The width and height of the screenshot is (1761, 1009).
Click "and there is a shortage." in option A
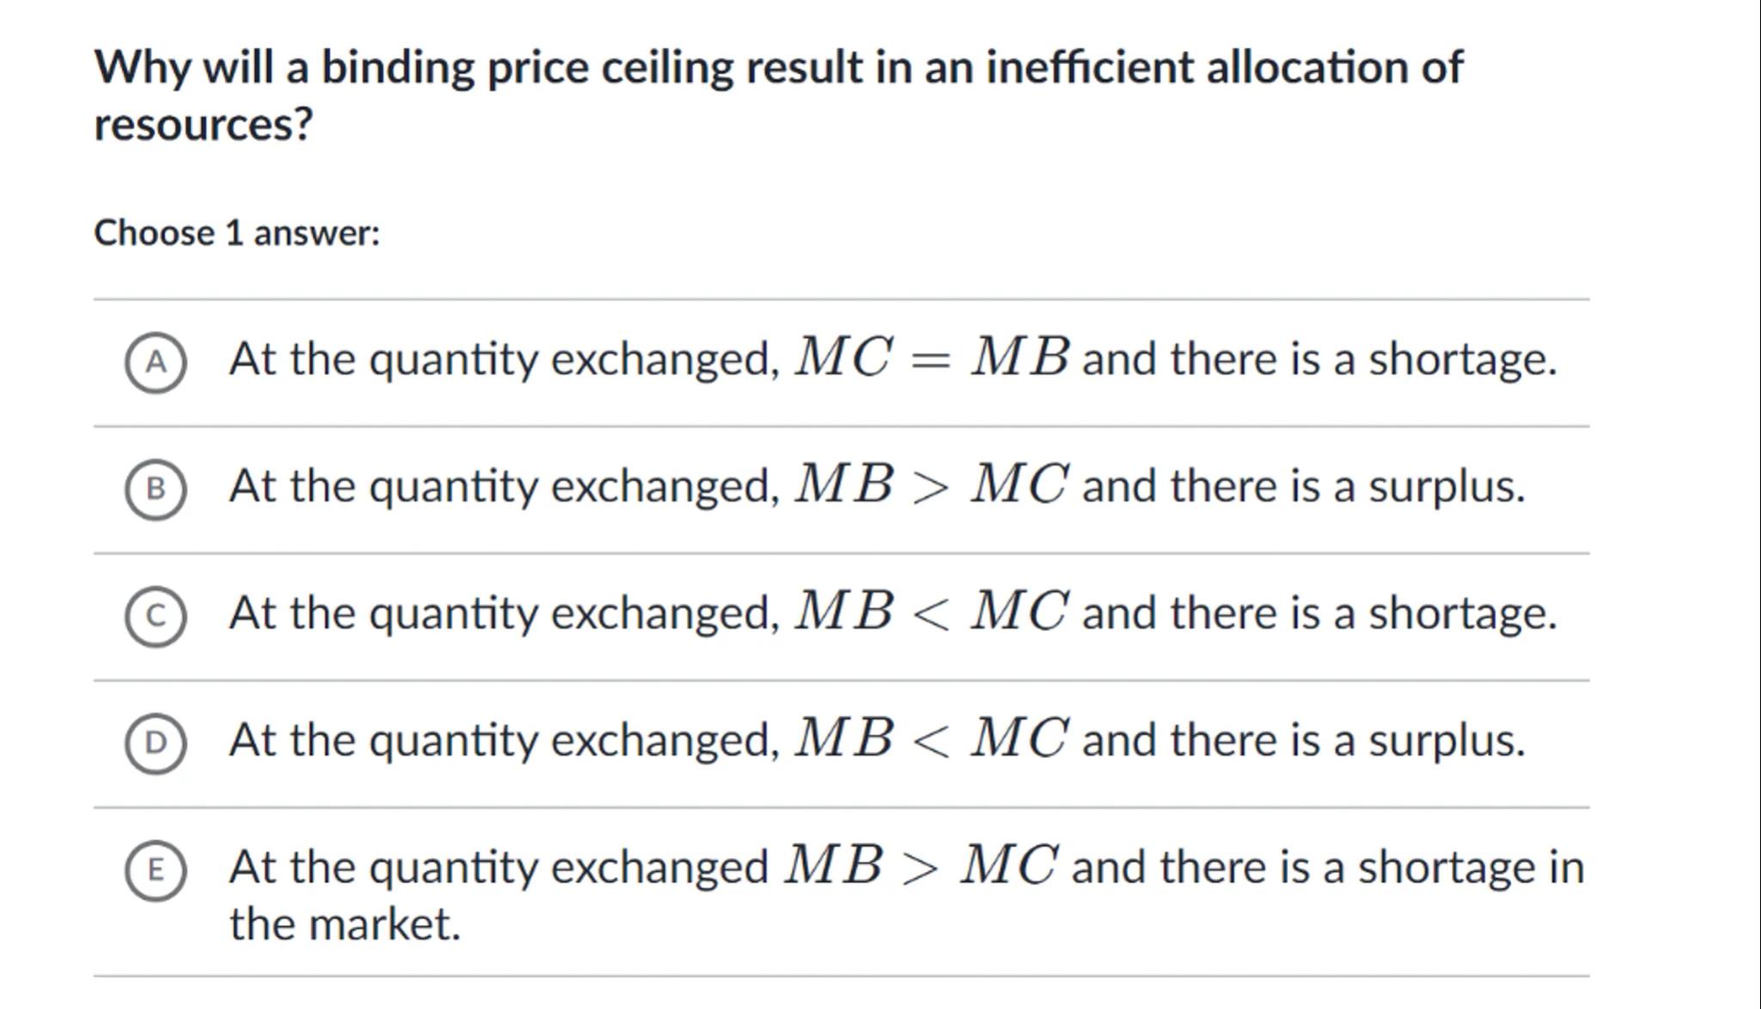pyautogui.click(x=1319, y=359)
